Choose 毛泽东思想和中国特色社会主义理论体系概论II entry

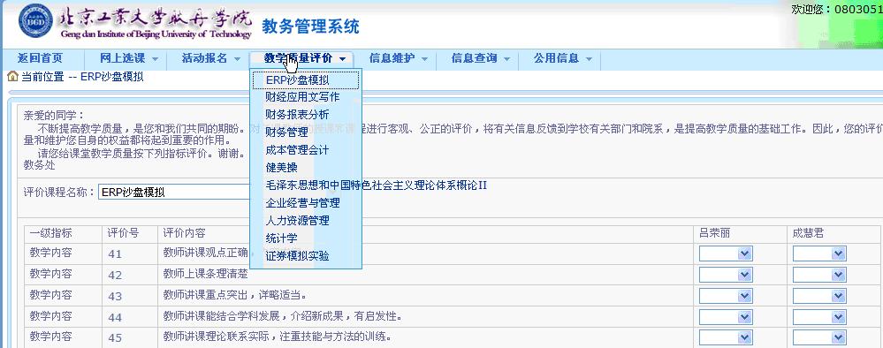tap(376, 185)
